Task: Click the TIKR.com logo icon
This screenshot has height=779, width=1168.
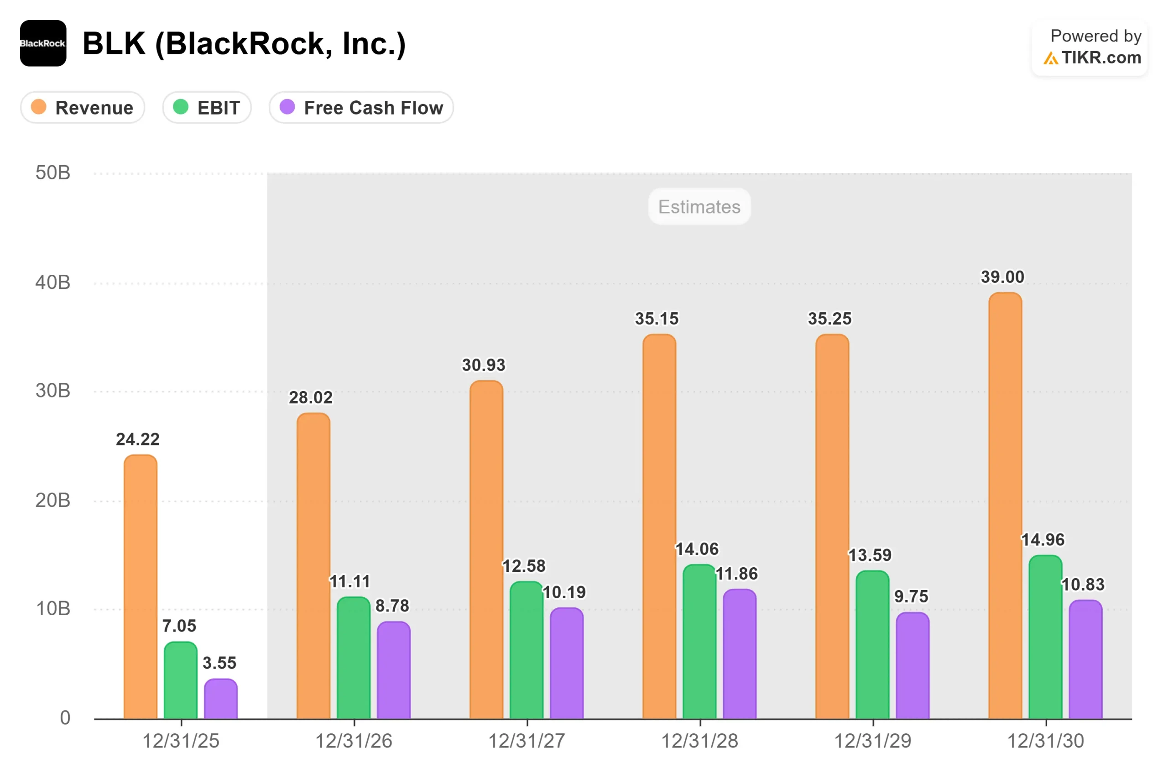Action: tap(1050, 58)
